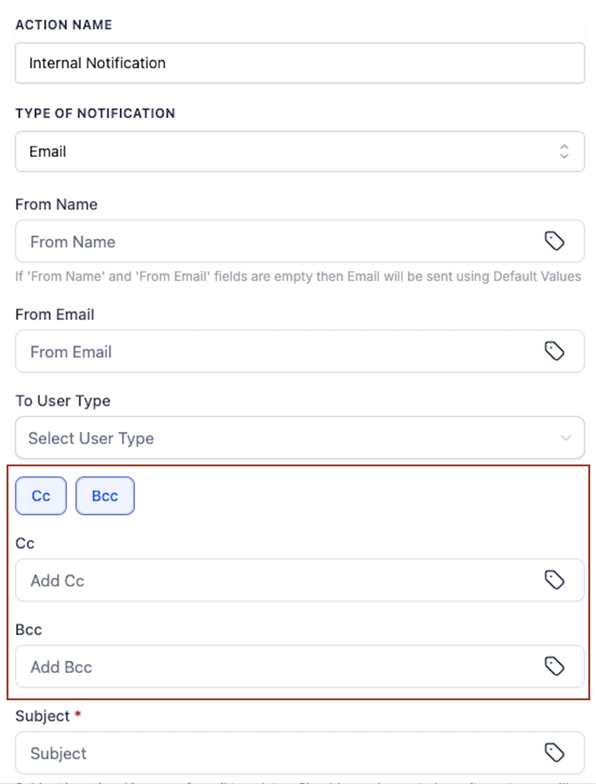Viewport: 596px width, 784px height.
Task: Open the Select User Type dropdown
Action: [x=299, y=438]
